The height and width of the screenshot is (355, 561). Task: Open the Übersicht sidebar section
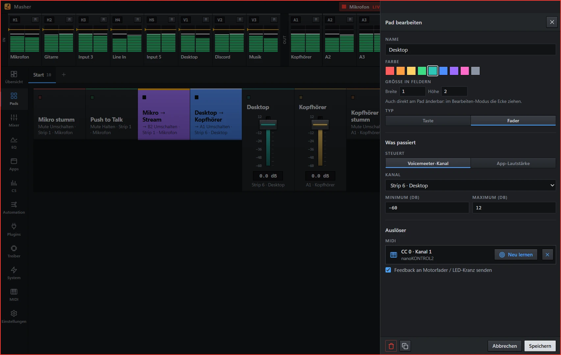click(14, 77)
